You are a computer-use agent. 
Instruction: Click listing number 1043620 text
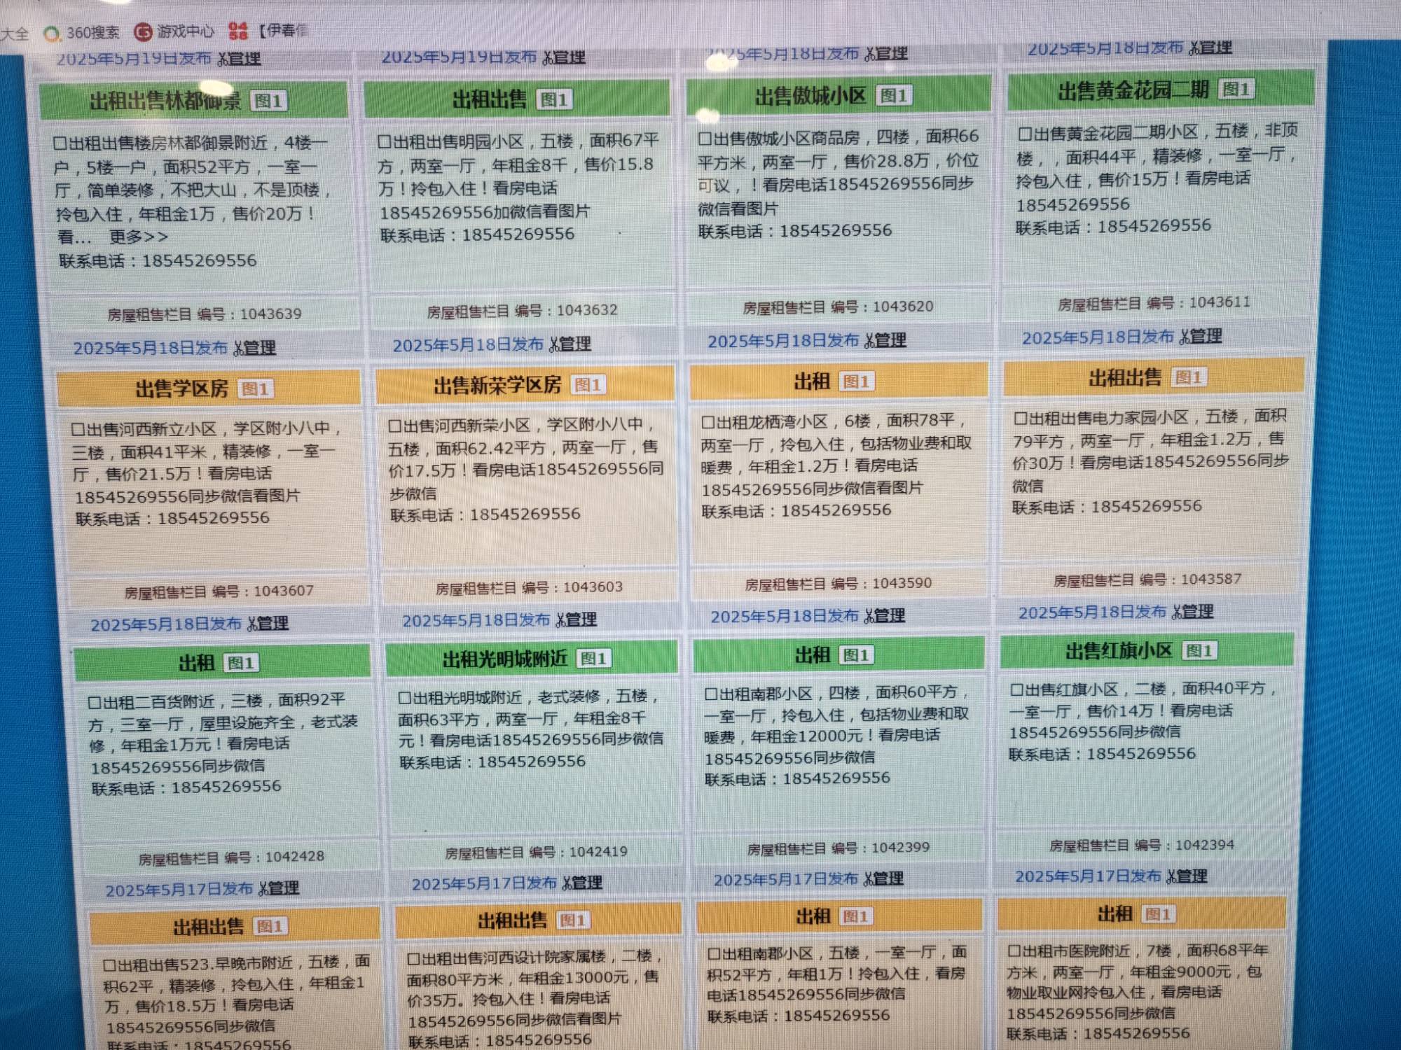pos(903,307)
